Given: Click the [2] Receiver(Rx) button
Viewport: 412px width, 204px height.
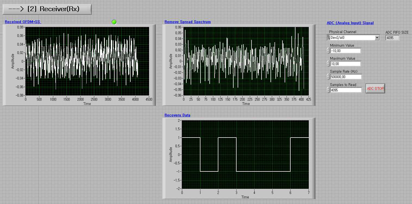Looking at the screenshot, I should pos(47,9).
